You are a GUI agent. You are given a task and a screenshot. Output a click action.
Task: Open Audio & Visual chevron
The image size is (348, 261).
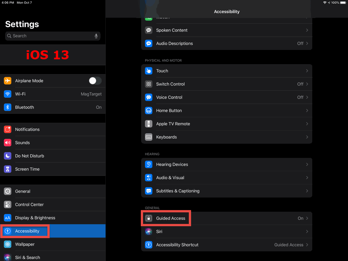click(307, 178)
